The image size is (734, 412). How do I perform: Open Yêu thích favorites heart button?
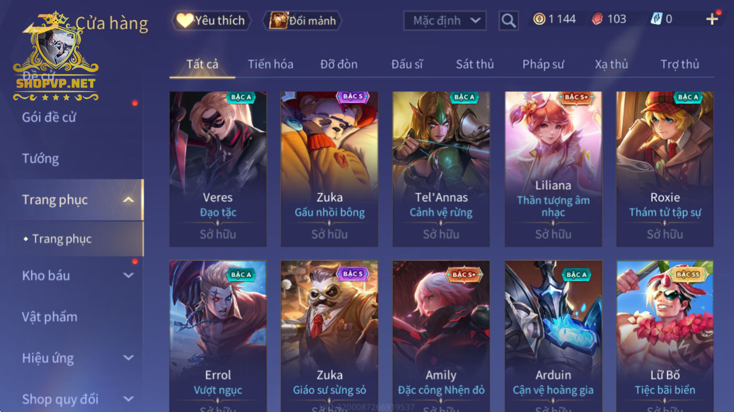[211, 21]
